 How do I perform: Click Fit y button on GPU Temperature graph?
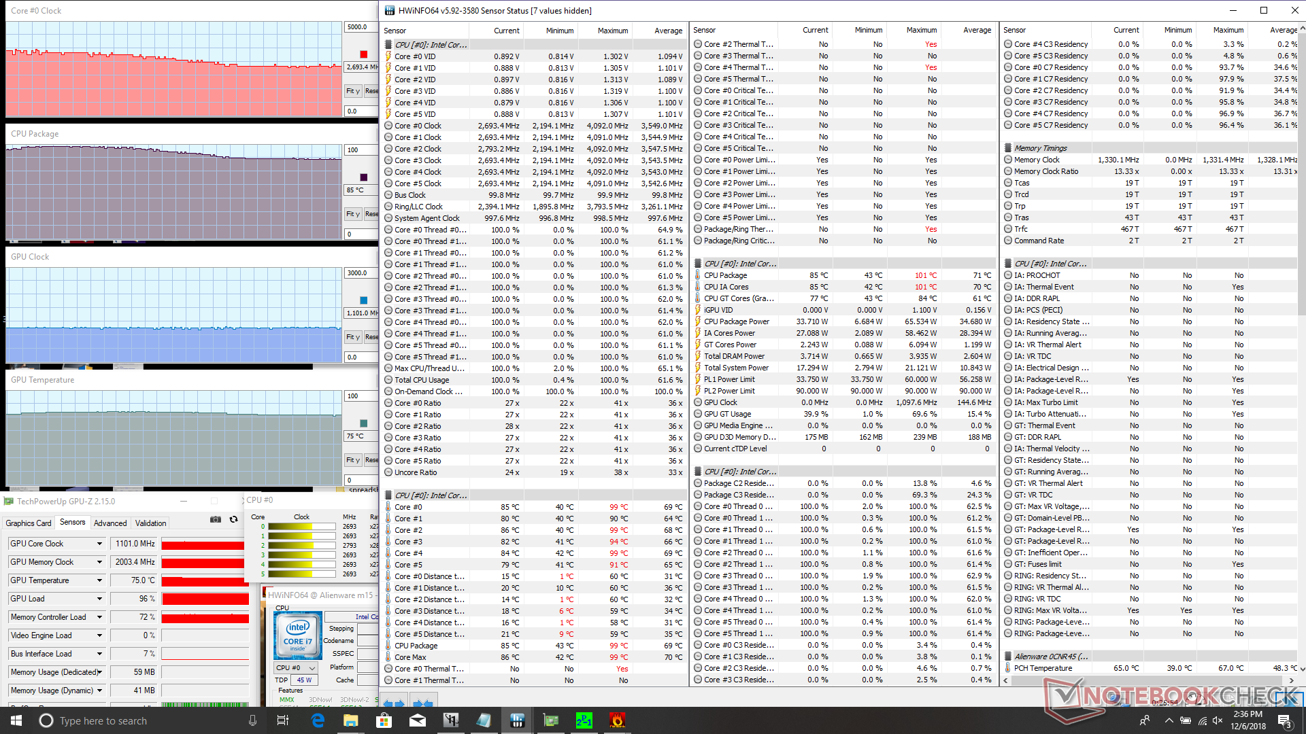coord(352,460)
